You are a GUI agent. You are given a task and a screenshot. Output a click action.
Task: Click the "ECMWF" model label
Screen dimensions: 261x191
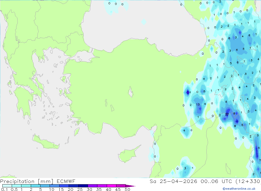[66, 181]
